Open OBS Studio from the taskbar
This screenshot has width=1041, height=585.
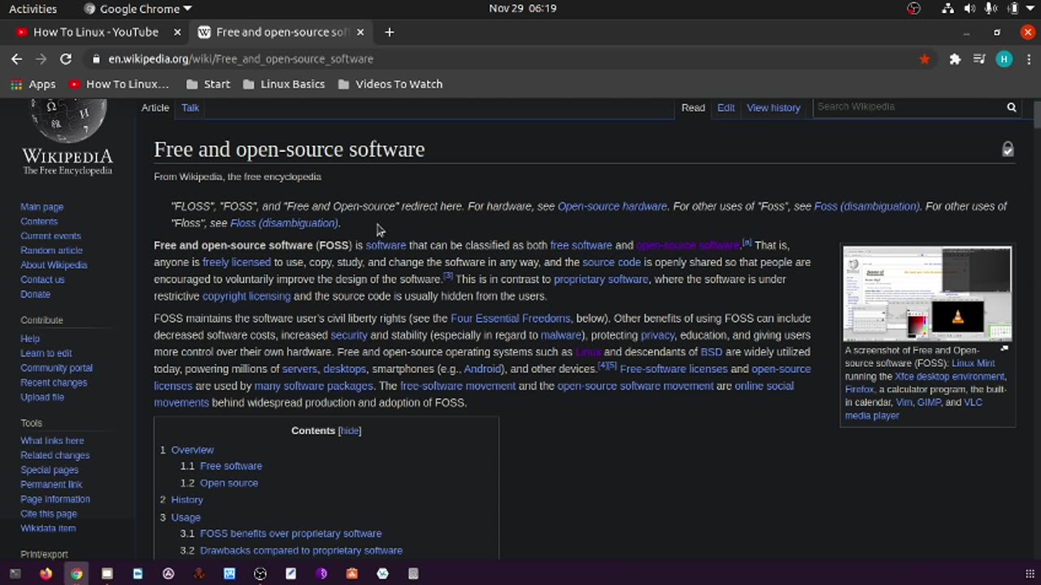(x=260, y=574)
